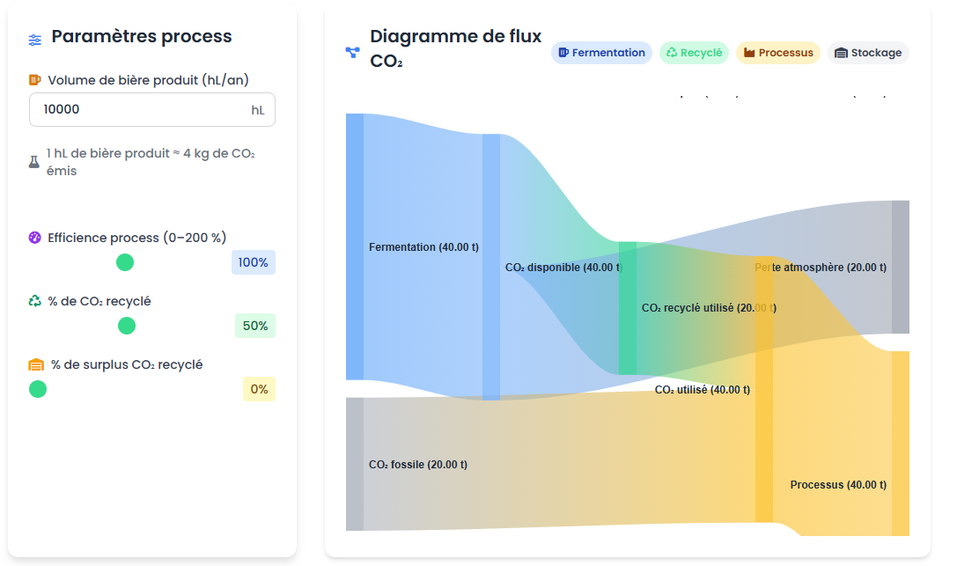The image size is (957, 566).
Task: Click the flow diagram icon beside title
Action: (x=352, y=52)
